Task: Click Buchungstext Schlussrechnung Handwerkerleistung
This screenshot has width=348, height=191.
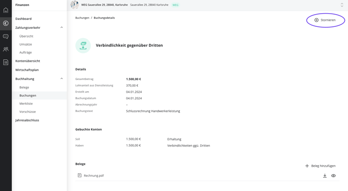Action: (153, 111)
